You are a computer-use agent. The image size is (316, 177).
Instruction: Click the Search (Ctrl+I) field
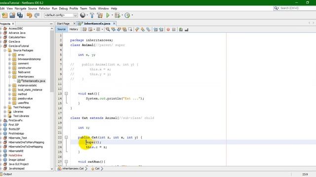[x=294, y=8]
